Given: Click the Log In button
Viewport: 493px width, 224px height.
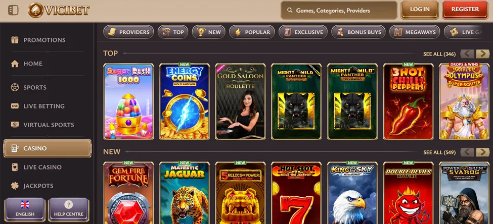Looking at the screenshot, I should pos(419,10).
